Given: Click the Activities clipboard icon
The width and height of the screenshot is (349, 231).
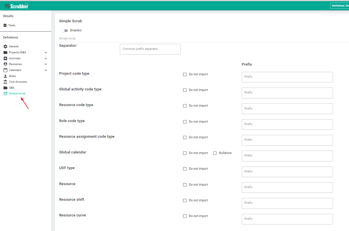Looking at the screenshot, I should point(5,58).
